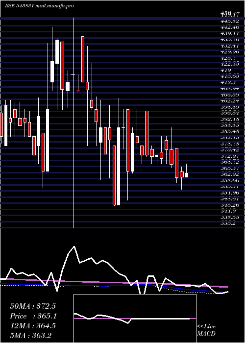Click the 378.78 price axis label
The image size is (245, 343).
pyautogui.click(x=229, y=144)
